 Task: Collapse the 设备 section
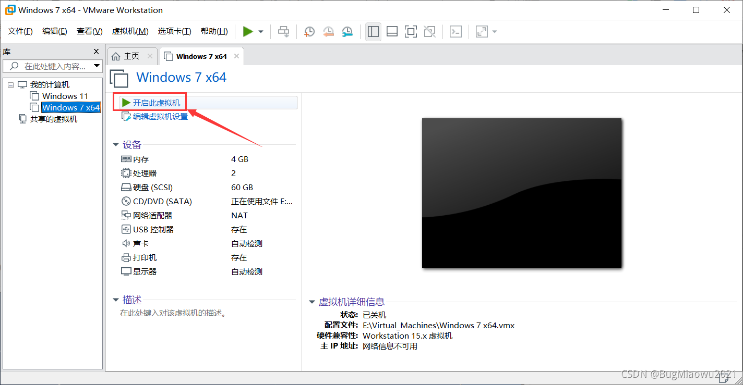coord(116,145)
